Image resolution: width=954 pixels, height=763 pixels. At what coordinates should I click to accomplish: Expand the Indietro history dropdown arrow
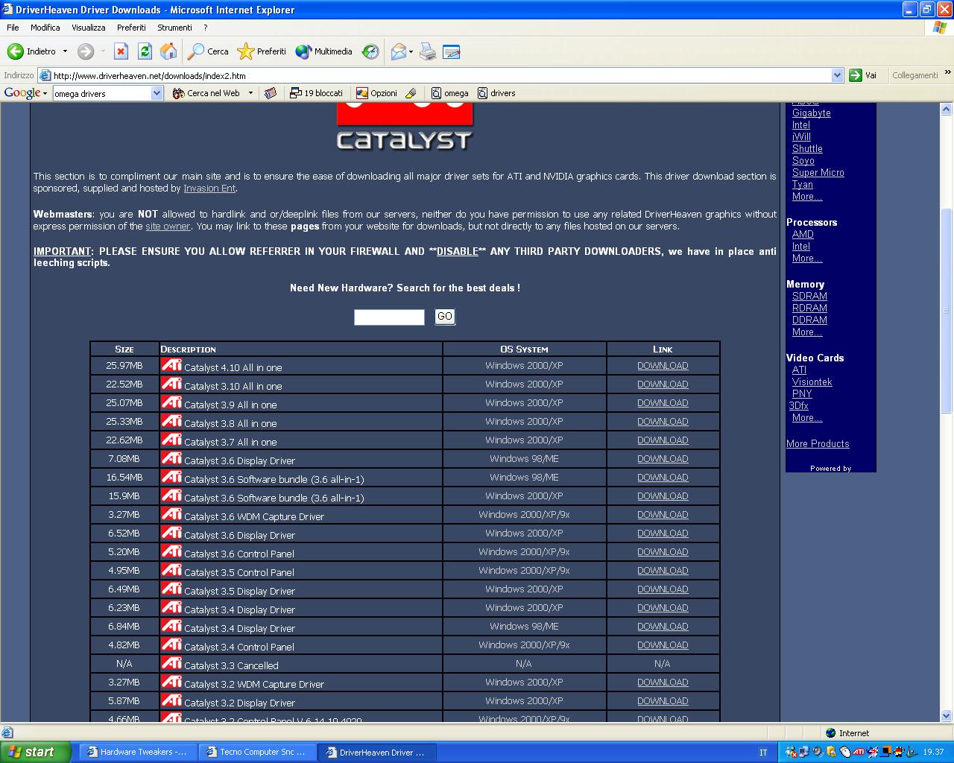coord(65,51)
